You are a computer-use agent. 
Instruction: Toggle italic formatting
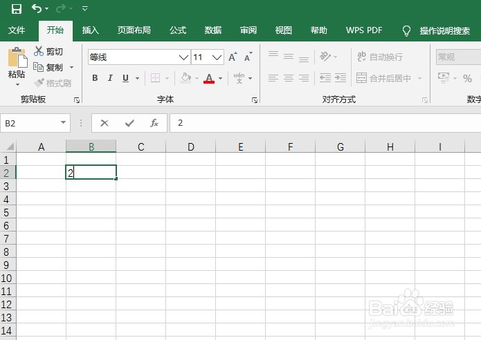click(x=110, y=78)
